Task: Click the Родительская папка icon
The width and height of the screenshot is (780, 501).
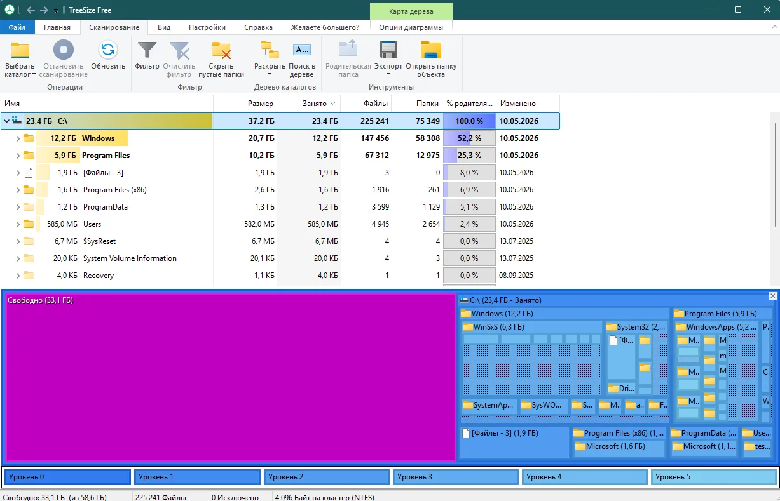Action: coord(348,50)
